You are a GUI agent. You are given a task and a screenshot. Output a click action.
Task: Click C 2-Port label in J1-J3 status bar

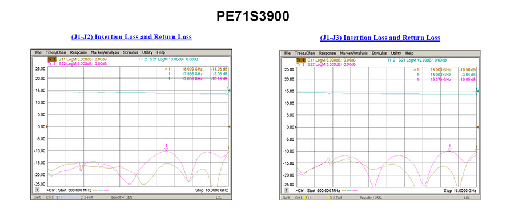[336, 198]
